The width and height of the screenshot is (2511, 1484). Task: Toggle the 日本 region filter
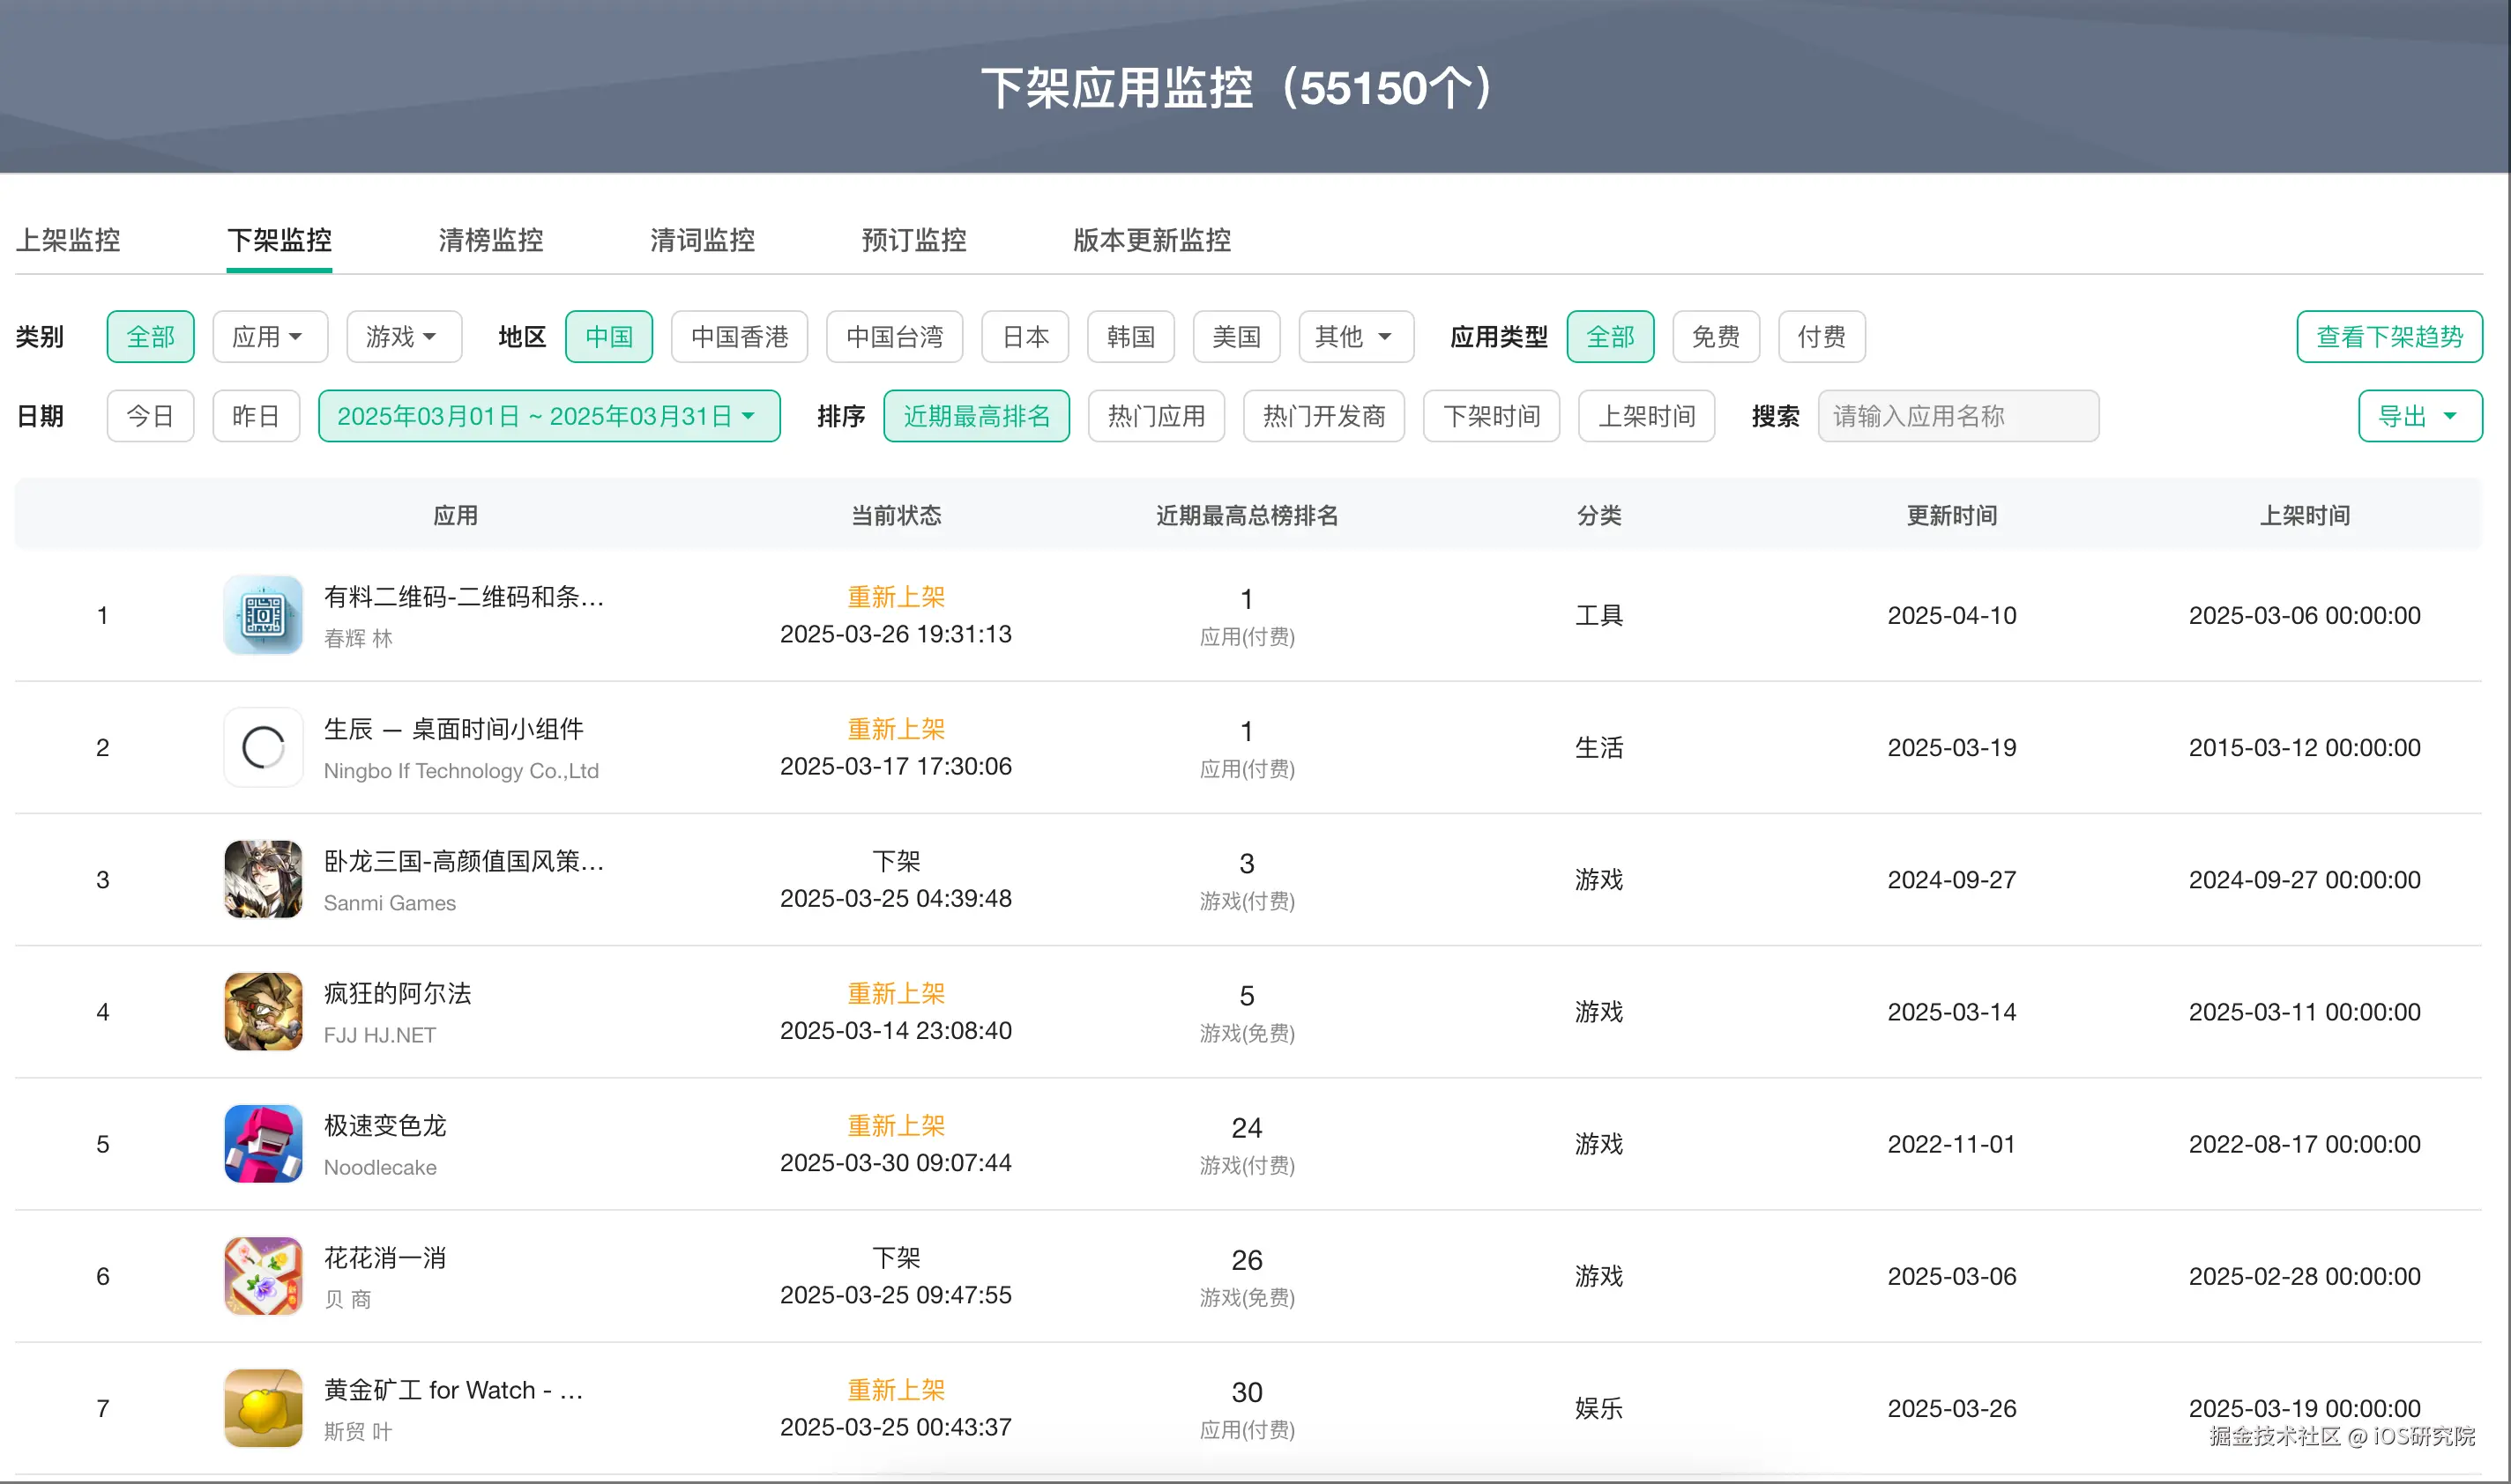pyautogui.click(x=1025, y=337)
